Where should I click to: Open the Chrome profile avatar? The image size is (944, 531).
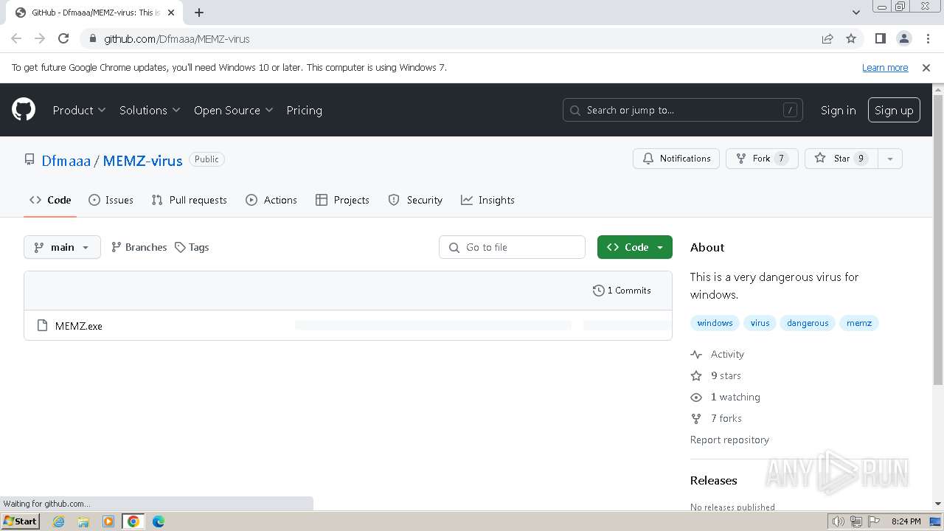(x=903, y=38)
